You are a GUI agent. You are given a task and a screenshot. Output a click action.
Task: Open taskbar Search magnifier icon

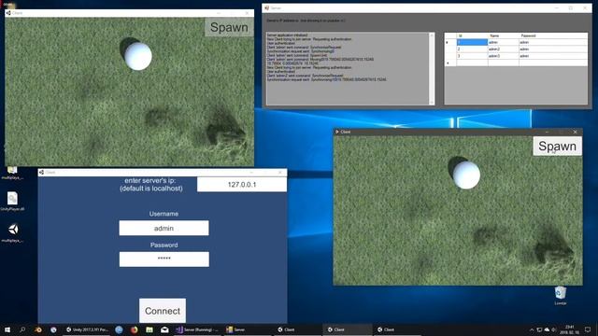click(x=22, y=329)
